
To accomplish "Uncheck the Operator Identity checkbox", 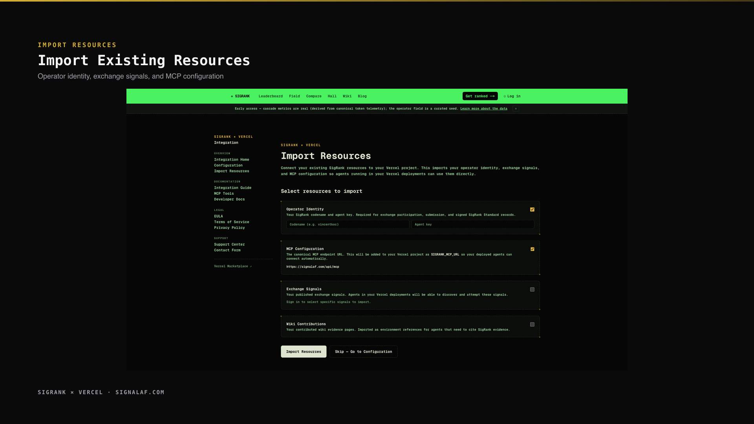I will pyautogui.click(x=532, y=210).
